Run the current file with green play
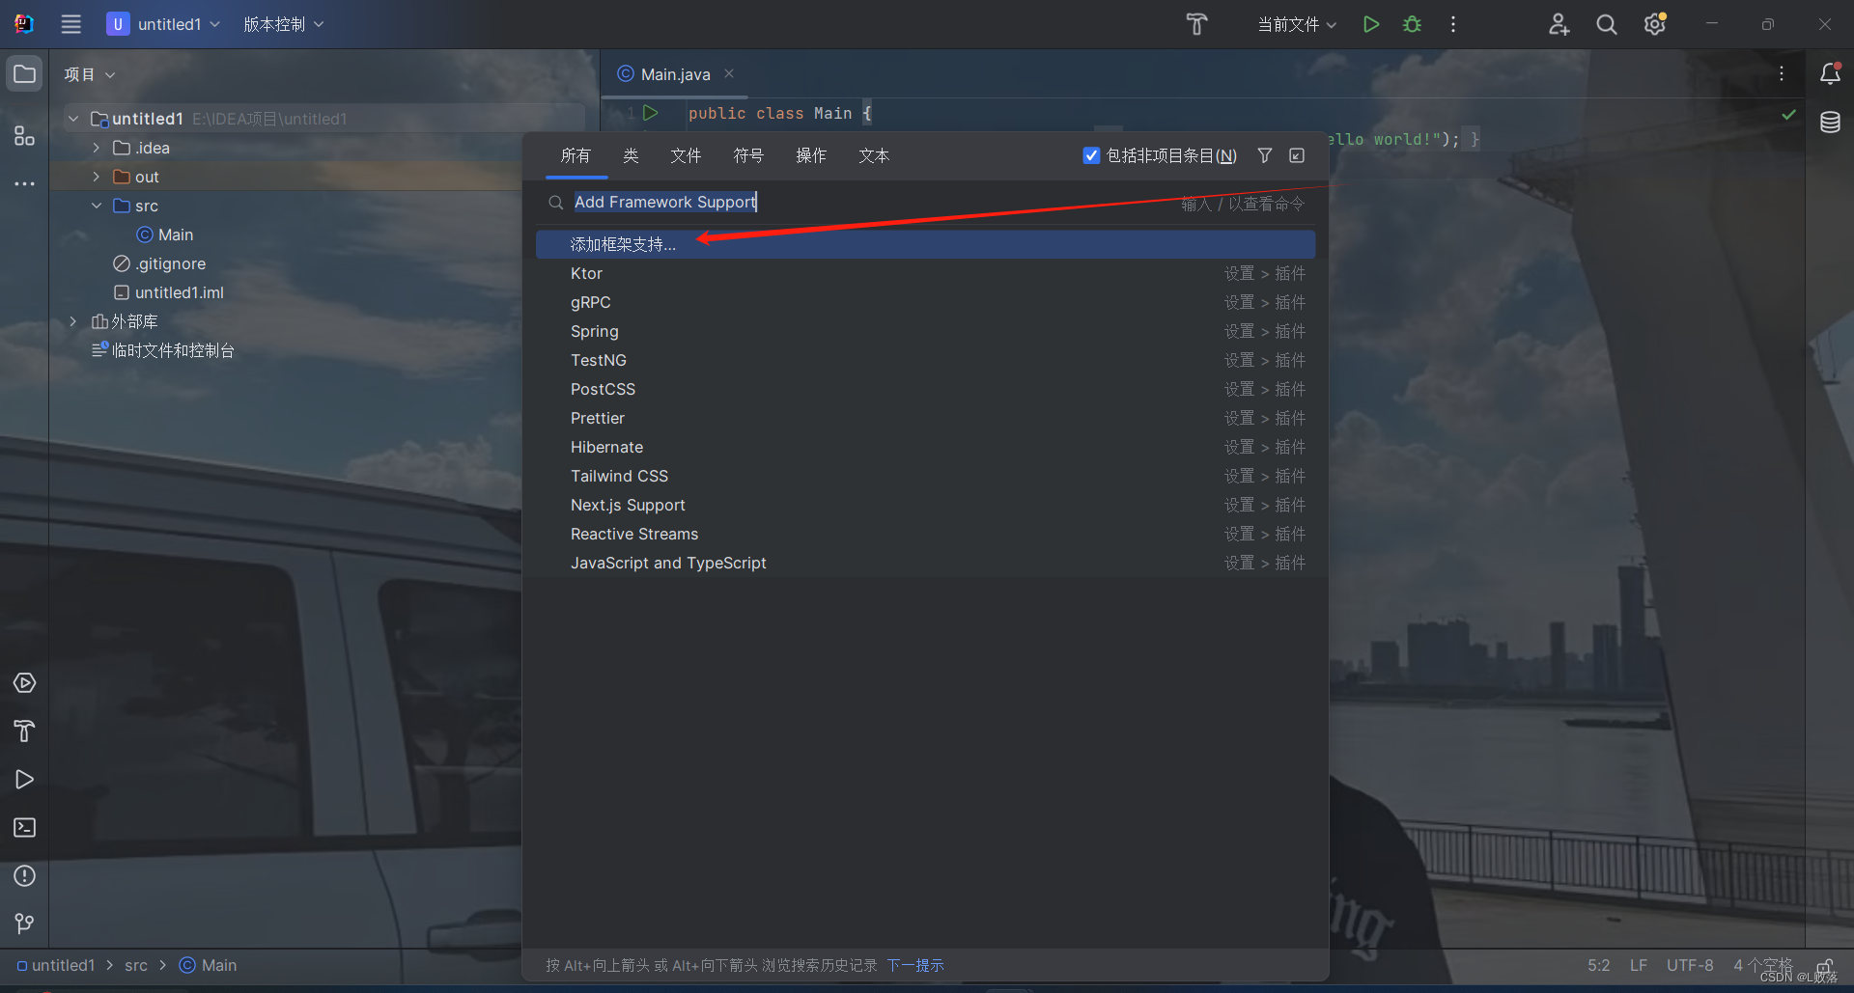Image resolution: width=1854 pixels, height=993 pixels. (x=1370, y=24)
